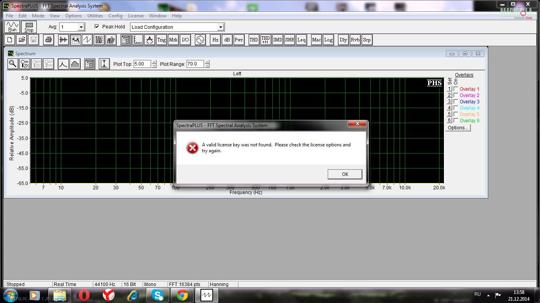Open the Scp stereo phase scope
The width and height of the screenshot is (540, 303).
click(367, 40)
